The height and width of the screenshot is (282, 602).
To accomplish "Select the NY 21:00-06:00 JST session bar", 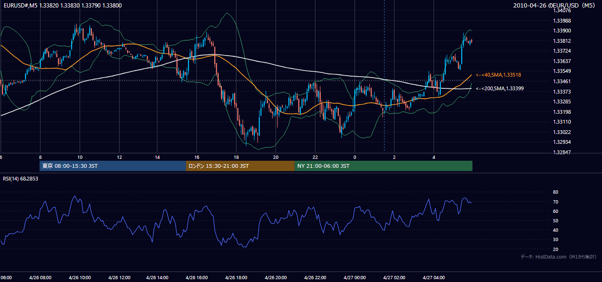I will click(x=383, y=166).
